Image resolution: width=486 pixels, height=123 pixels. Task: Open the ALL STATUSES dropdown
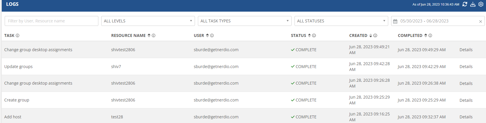[x=341, y=21]
